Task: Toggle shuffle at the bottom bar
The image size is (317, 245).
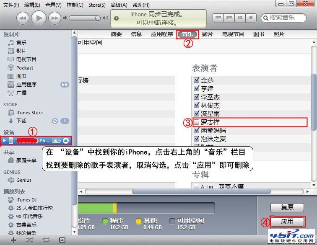Action: pyautogui.click(x=29, y=240)
